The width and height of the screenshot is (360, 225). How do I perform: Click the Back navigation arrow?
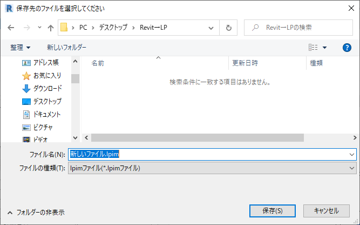coord(11,28)
